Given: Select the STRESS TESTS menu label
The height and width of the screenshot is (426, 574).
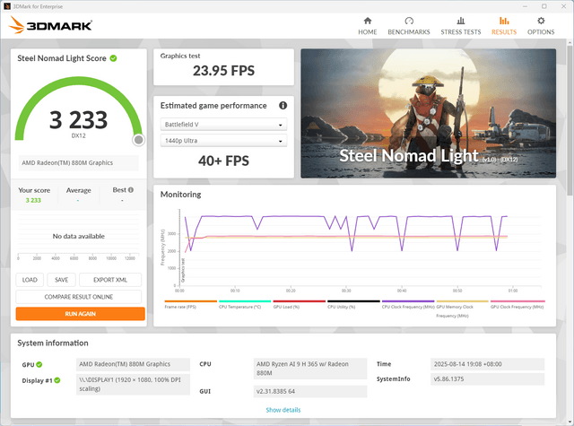Looking at the screenshot, I should tap(461, 32).
